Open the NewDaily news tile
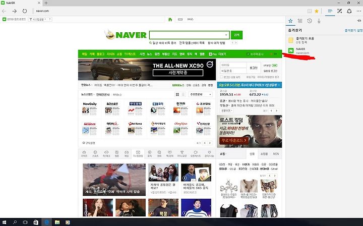The image size is (363, 226). point(90,109)
